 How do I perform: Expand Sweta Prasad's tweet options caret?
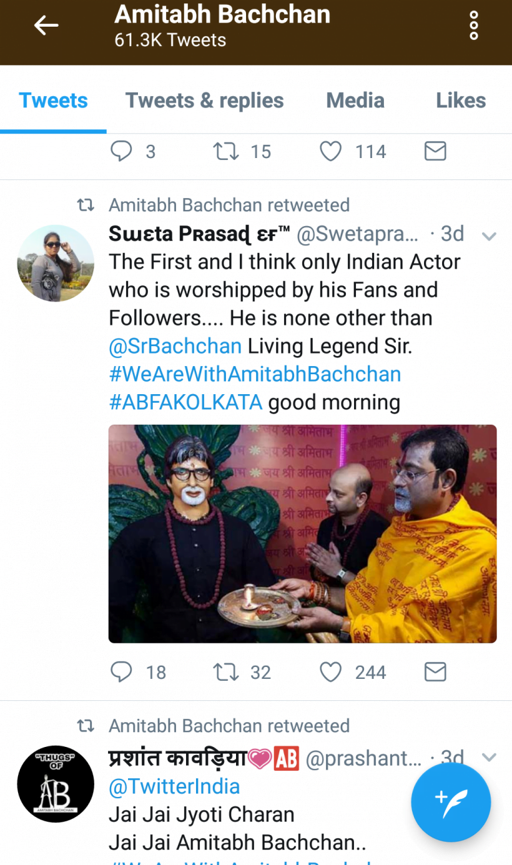coord(489,236)
